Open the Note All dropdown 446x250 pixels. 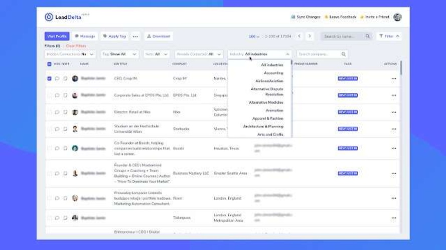pyautogui.click(x=157, y=54)
